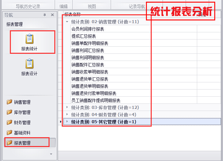223x161 pixels.
Task: Expand the 05-其它管理 category group
Action: (x=67, y=122)
